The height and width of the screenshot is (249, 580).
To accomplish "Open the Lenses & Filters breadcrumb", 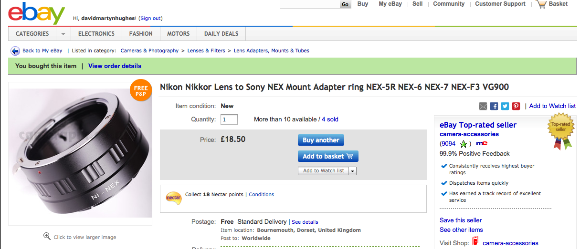I will click(206, 51).
